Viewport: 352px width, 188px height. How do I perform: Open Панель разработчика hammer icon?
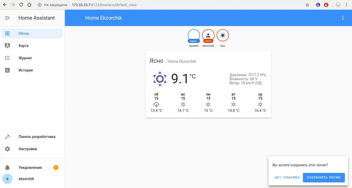point(7,137)
